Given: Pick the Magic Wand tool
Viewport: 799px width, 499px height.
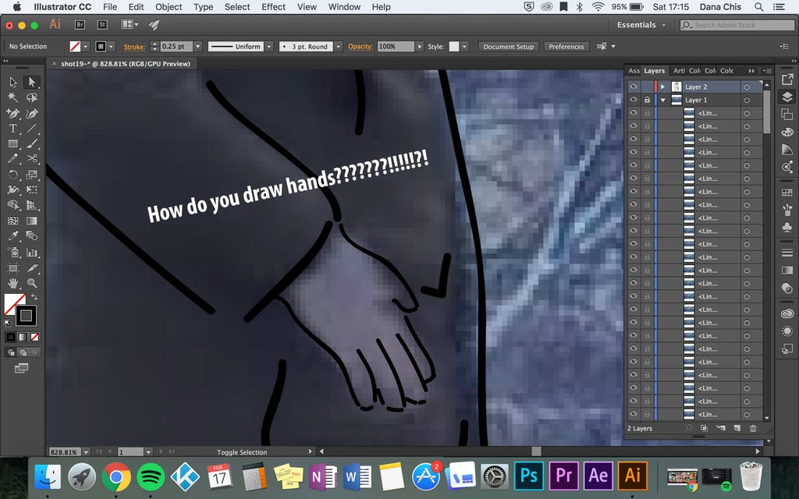Looking at the screenshot, I should [13, 97].
